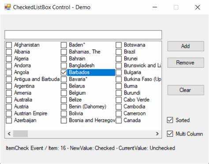Check the Angola checkbox
The height and width of the screenshot is (164, 209).
[9, 72]
